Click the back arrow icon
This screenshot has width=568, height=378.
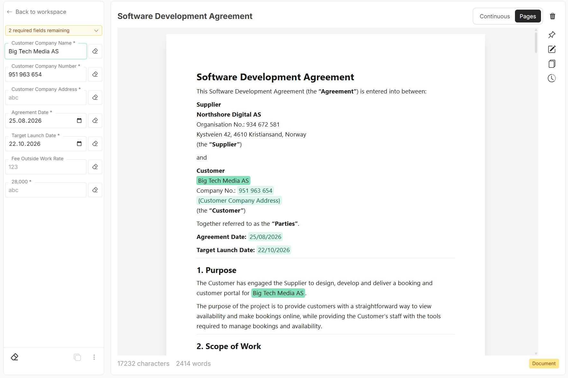point(10,12)
